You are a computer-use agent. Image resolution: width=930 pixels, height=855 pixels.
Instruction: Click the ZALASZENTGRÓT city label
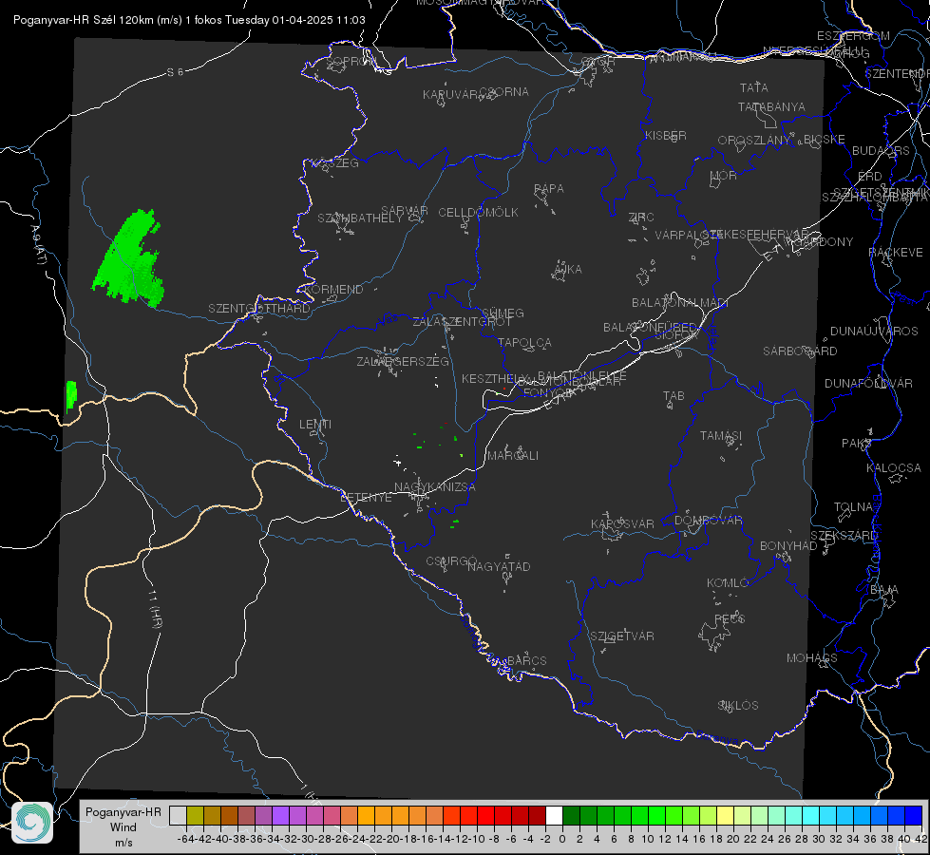click(x=462, y=322)
